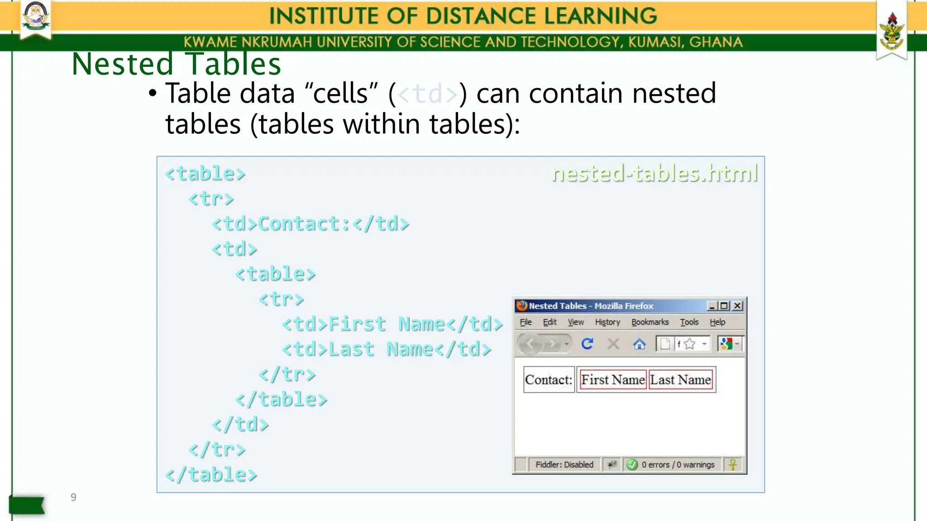Click the 'Nested Tables' slide heading

click(x=176, y=64)
